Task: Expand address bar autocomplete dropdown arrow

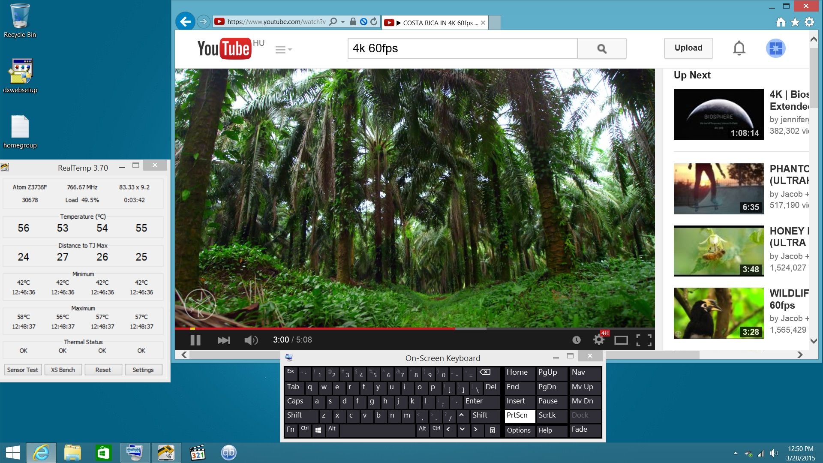Action: (x=343, y=22)
